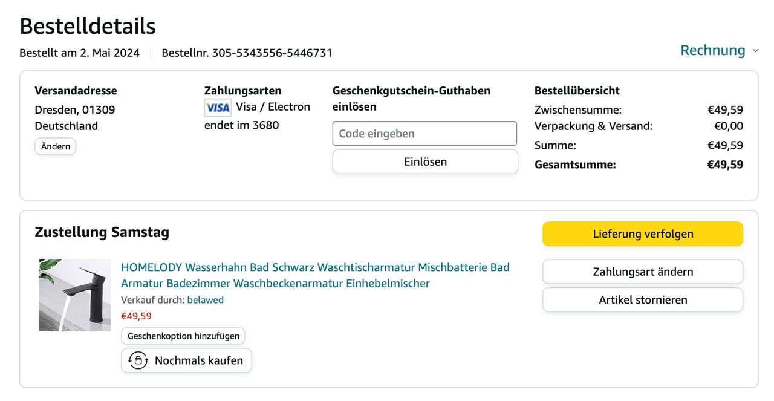Visit the seller belawed link
Image resolution: width=774 pixels, height=401 pixels.
205,300
